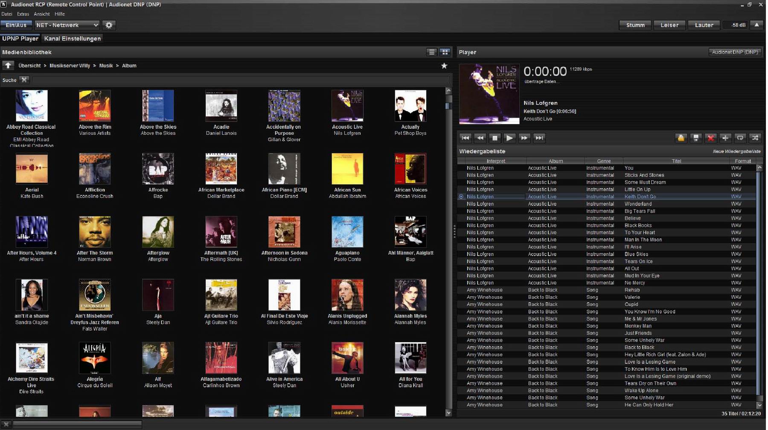Screen dimensions: 768x430
Task: Click the Neue Wiedergabeliste link
Action: point(736,151)
